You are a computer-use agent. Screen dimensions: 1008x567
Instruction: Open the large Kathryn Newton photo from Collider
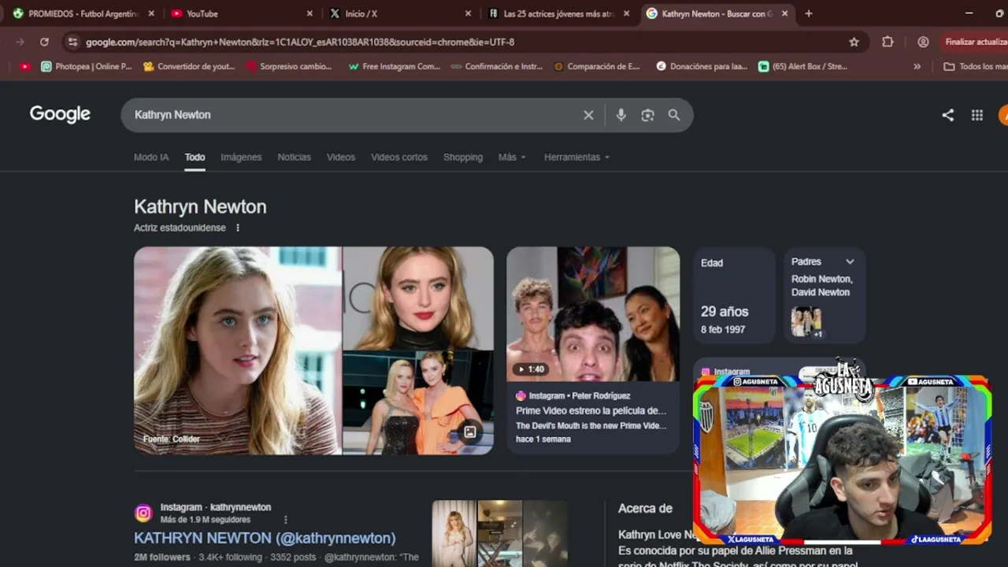coord(238,350)
